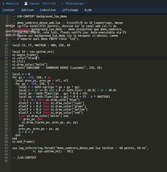Click the 'for gx = -150' loop line
The width and height of the screenshot is (167, 172).
pyautogui.click(x=31, y=78)
